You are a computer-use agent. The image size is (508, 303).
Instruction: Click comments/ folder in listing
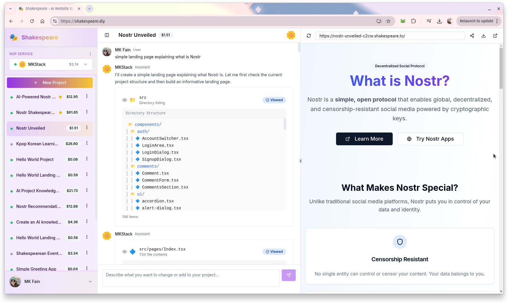pos(148,166)
